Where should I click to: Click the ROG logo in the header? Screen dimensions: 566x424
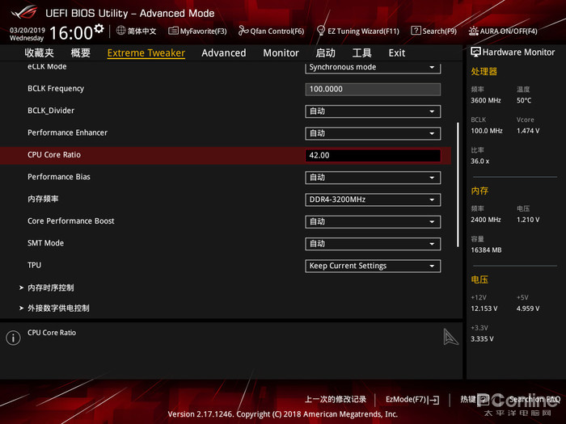(23, 13)
